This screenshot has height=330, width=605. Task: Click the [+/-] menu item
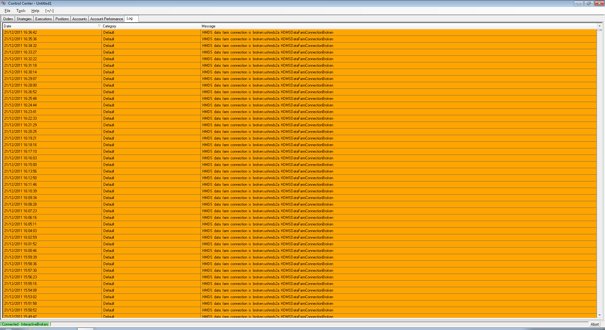pyautogui.click(x=49, y=11)
